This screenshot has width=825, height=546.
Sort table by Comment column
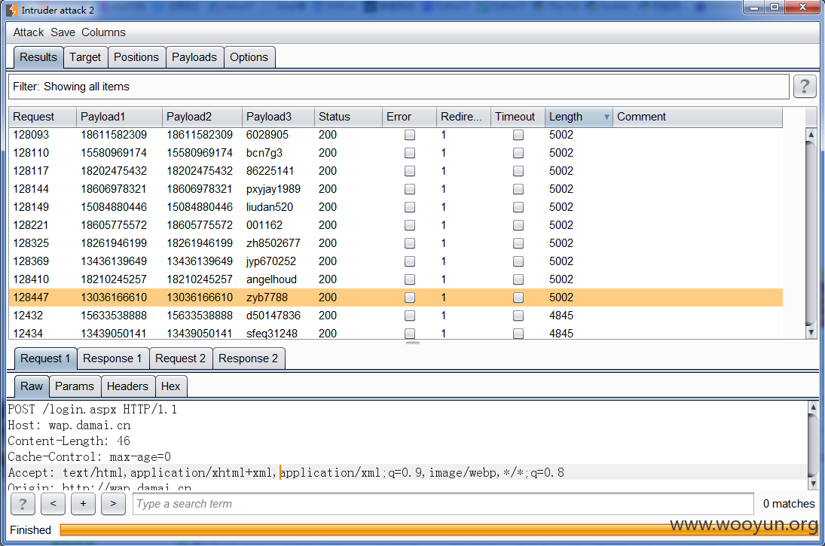click(698, 117)
